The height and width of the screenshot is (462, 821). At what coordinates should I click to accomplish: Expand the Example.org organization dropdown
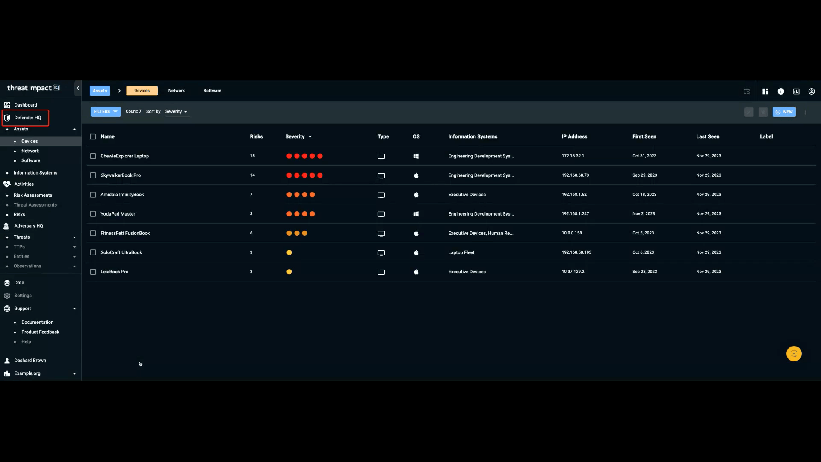74,373
